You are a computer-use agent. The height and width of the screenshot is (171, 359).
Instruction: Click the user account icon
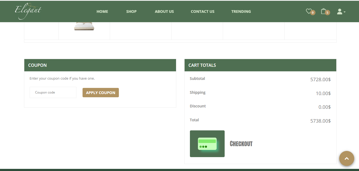[x=340, y=11]
